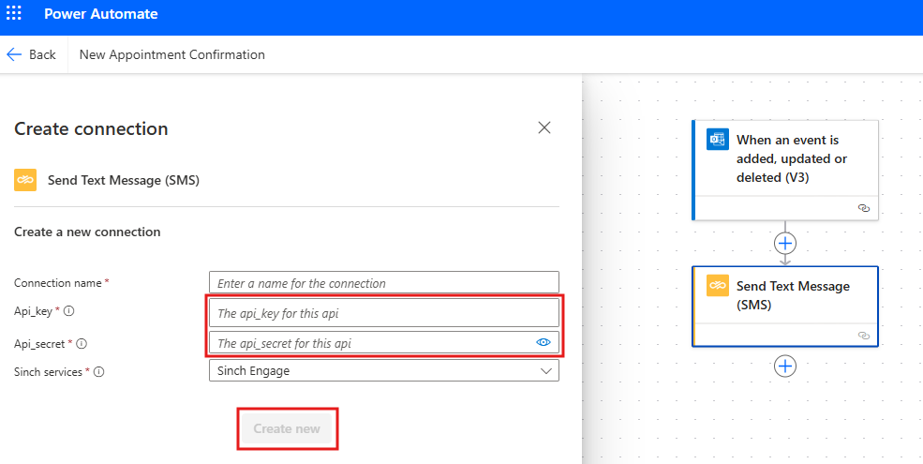Expand dropdown chevron next to Sinch Engage
The width and height of the screenshot is (923, 464).
(x=545, y=371)
